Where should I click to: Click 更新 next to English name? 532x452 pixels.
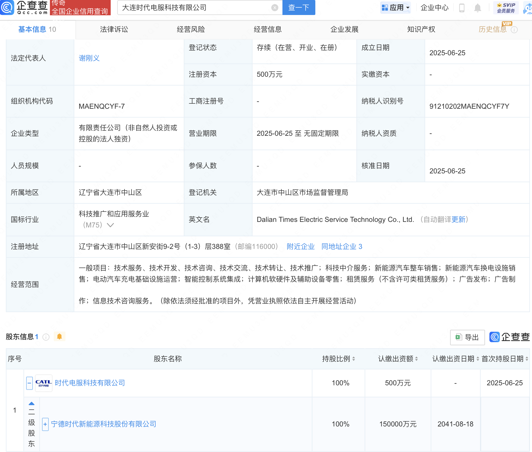point(458,220)
